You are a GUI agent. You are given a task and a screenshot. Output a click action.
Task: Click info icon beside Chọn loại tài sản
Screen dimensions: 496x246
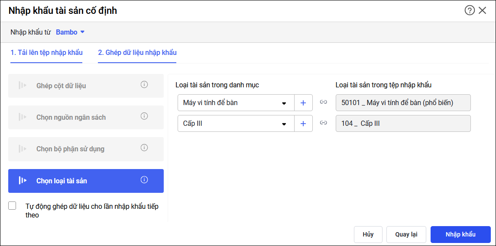(144, 180)
